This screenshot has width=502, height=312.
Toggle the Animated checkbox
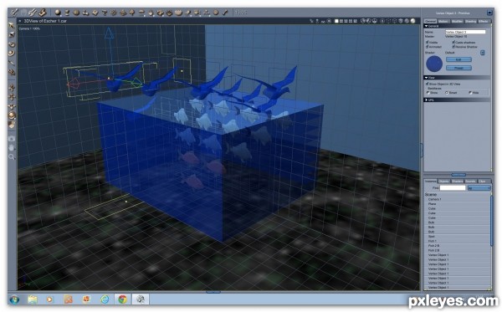click(x=427, y=47)
